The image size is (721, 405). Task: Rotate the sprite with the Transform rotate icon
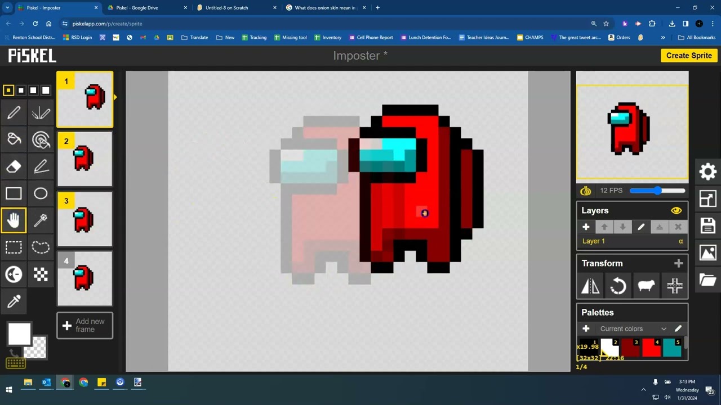coord(618,286)
